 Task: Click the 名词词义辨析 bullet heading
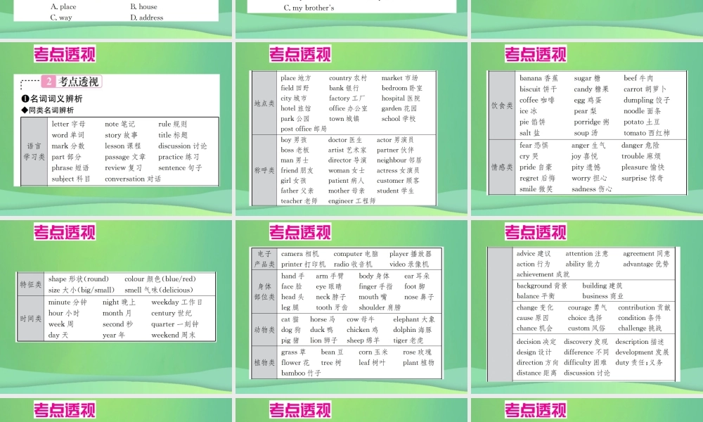[x=52, y=98]
